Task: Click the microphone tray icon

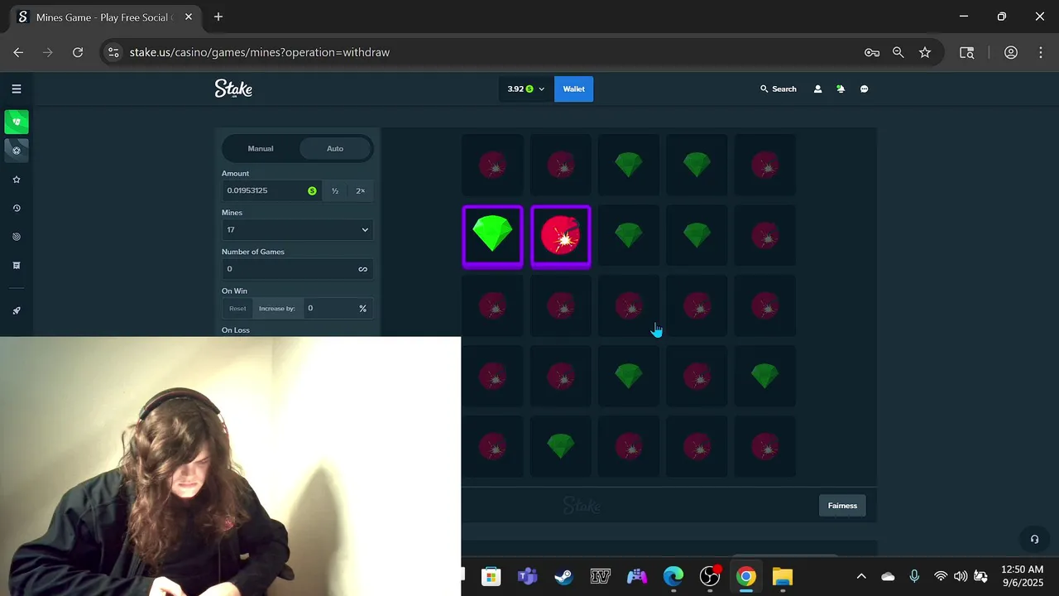Action: (914, 576)
